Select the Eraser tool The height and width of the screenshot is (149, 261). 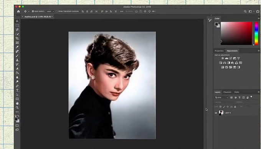click(17, 69)
